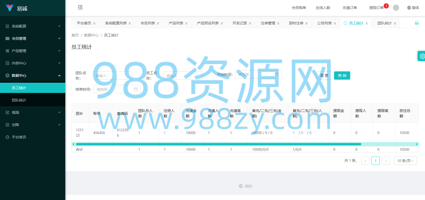Refresh the 员工统计 tab via reload icon
The height and width of the screenshot is (200, 425).
345,23
